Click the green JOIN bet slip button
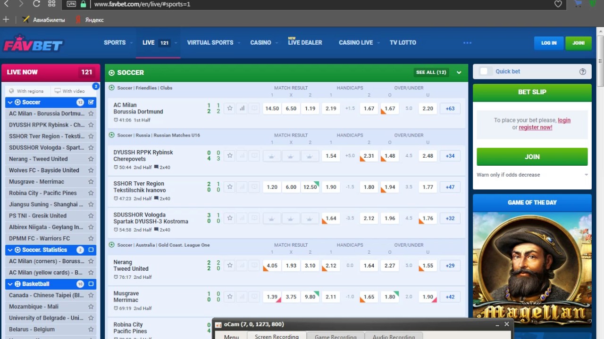Viewport: 604px width, 339px height. [x=532, y=157]
